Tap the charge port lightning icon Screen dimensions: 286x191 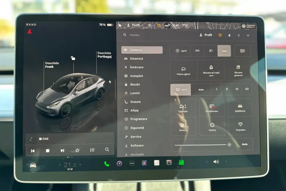pos(110,82)
